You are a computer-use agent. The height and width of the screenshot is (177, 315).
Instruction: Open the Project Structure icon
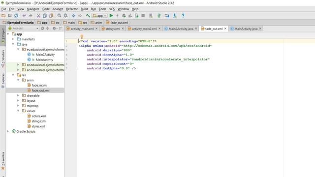click(167, 16)
